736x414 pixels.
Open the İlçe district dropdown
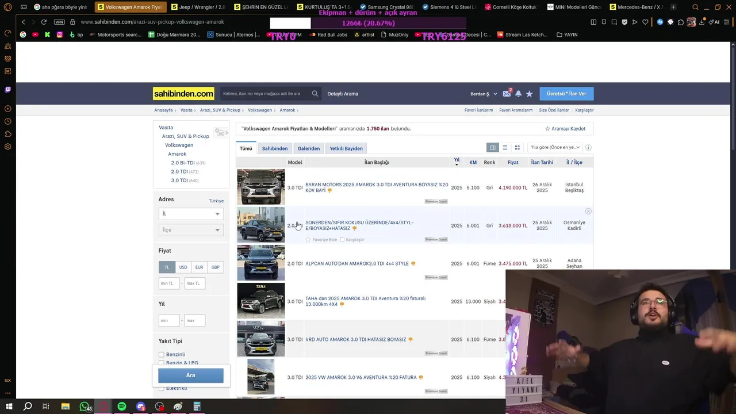(x=191, y=230)
